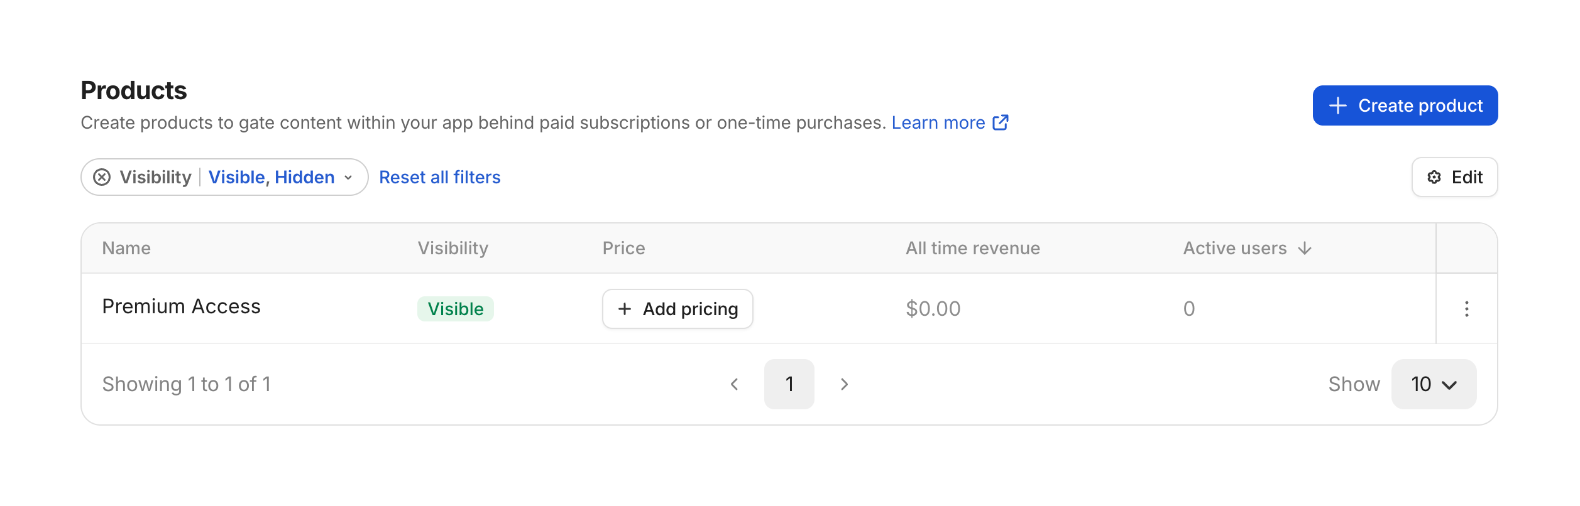Open row actions three-dot menu
The height and width of the screenshot is (506, 1580).
(x=1466, y=309)
